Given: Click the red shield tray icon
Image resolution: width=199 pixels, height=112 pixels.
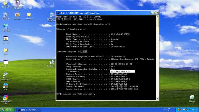Looking at the screenshot, I should click(181, 110).
